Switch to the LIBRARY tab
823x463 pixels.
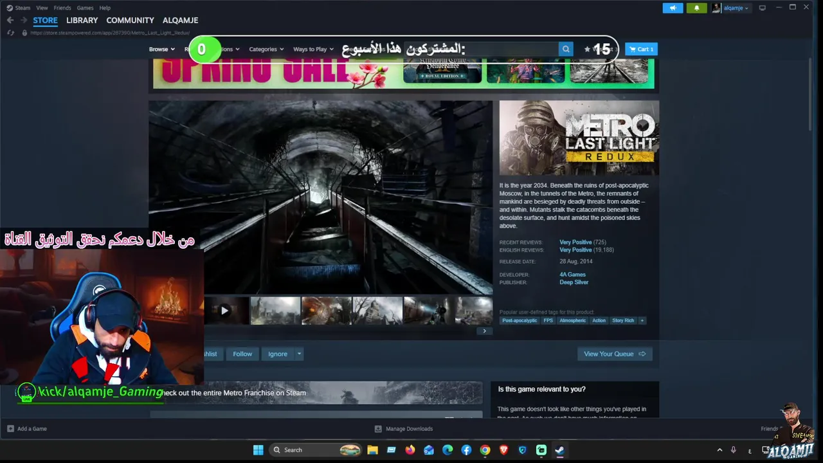82,20
